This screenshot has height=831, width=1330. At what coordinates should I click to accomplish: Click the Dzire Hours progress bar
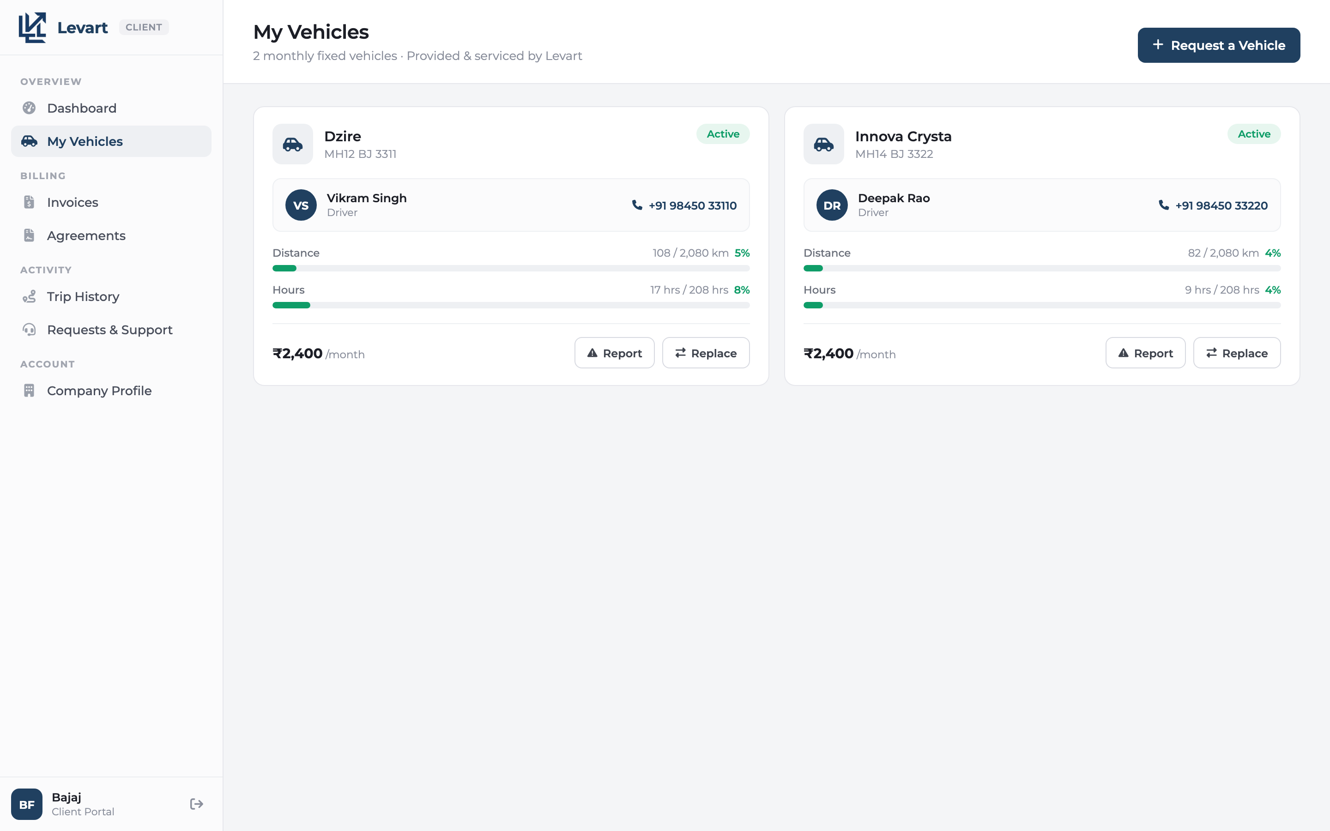(x=511, y=305)
